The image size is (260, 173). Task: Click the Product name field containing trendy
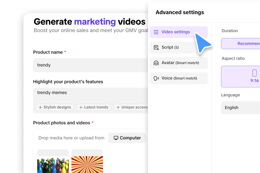click(x=90, y=65)
